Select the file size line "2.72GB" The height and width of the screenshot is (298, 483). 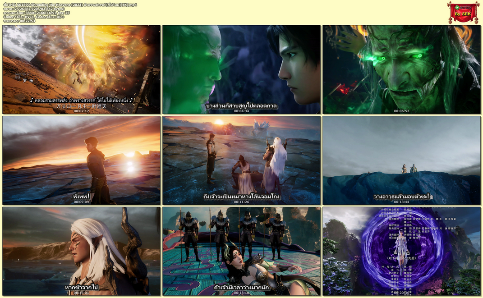(34, 9)
